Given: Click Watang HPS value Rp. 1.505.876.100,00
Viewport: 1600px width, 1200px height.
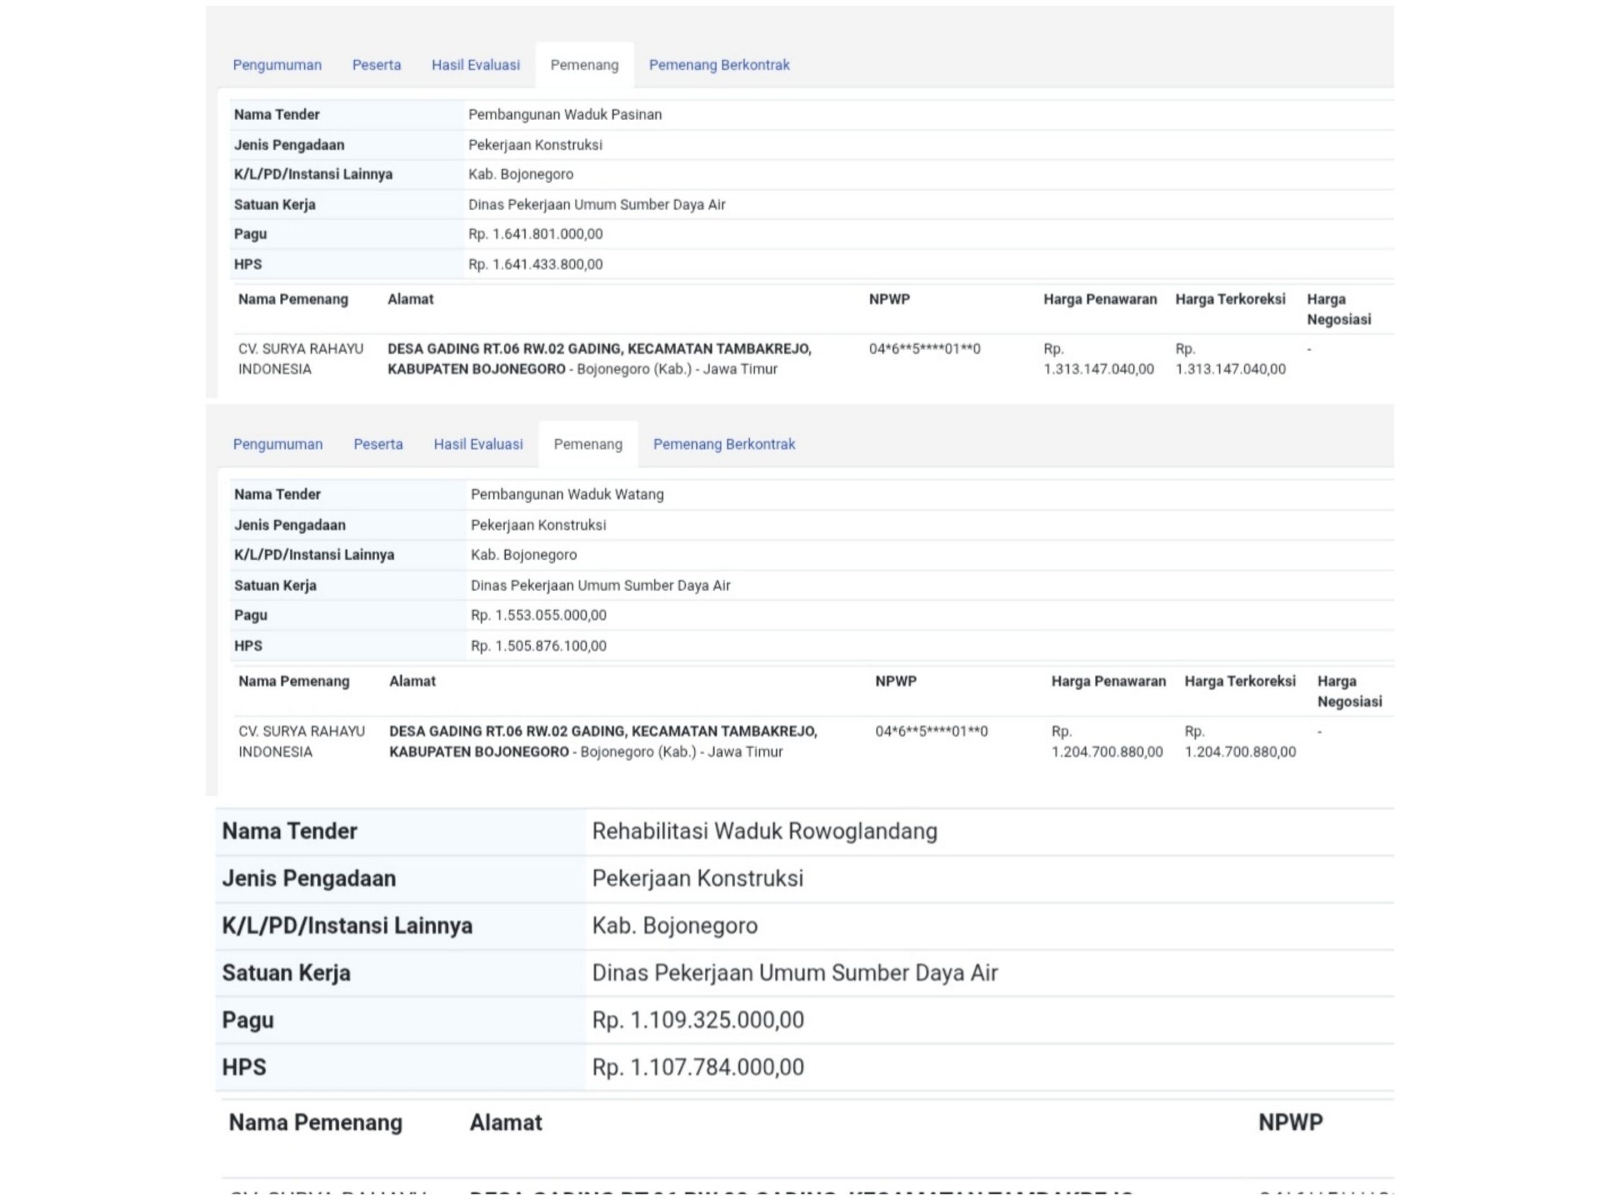Looking at the screenshot, I should click(x=538, y=646).
